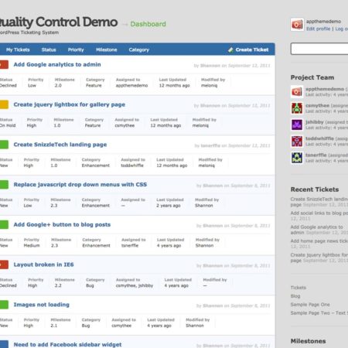348x348 pixels.
Task: Open the Sample Page Two link
Action: [x=319, y=313]
